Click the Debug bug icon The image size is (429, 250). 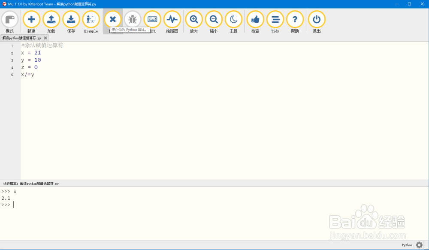[x=133, y=19]
